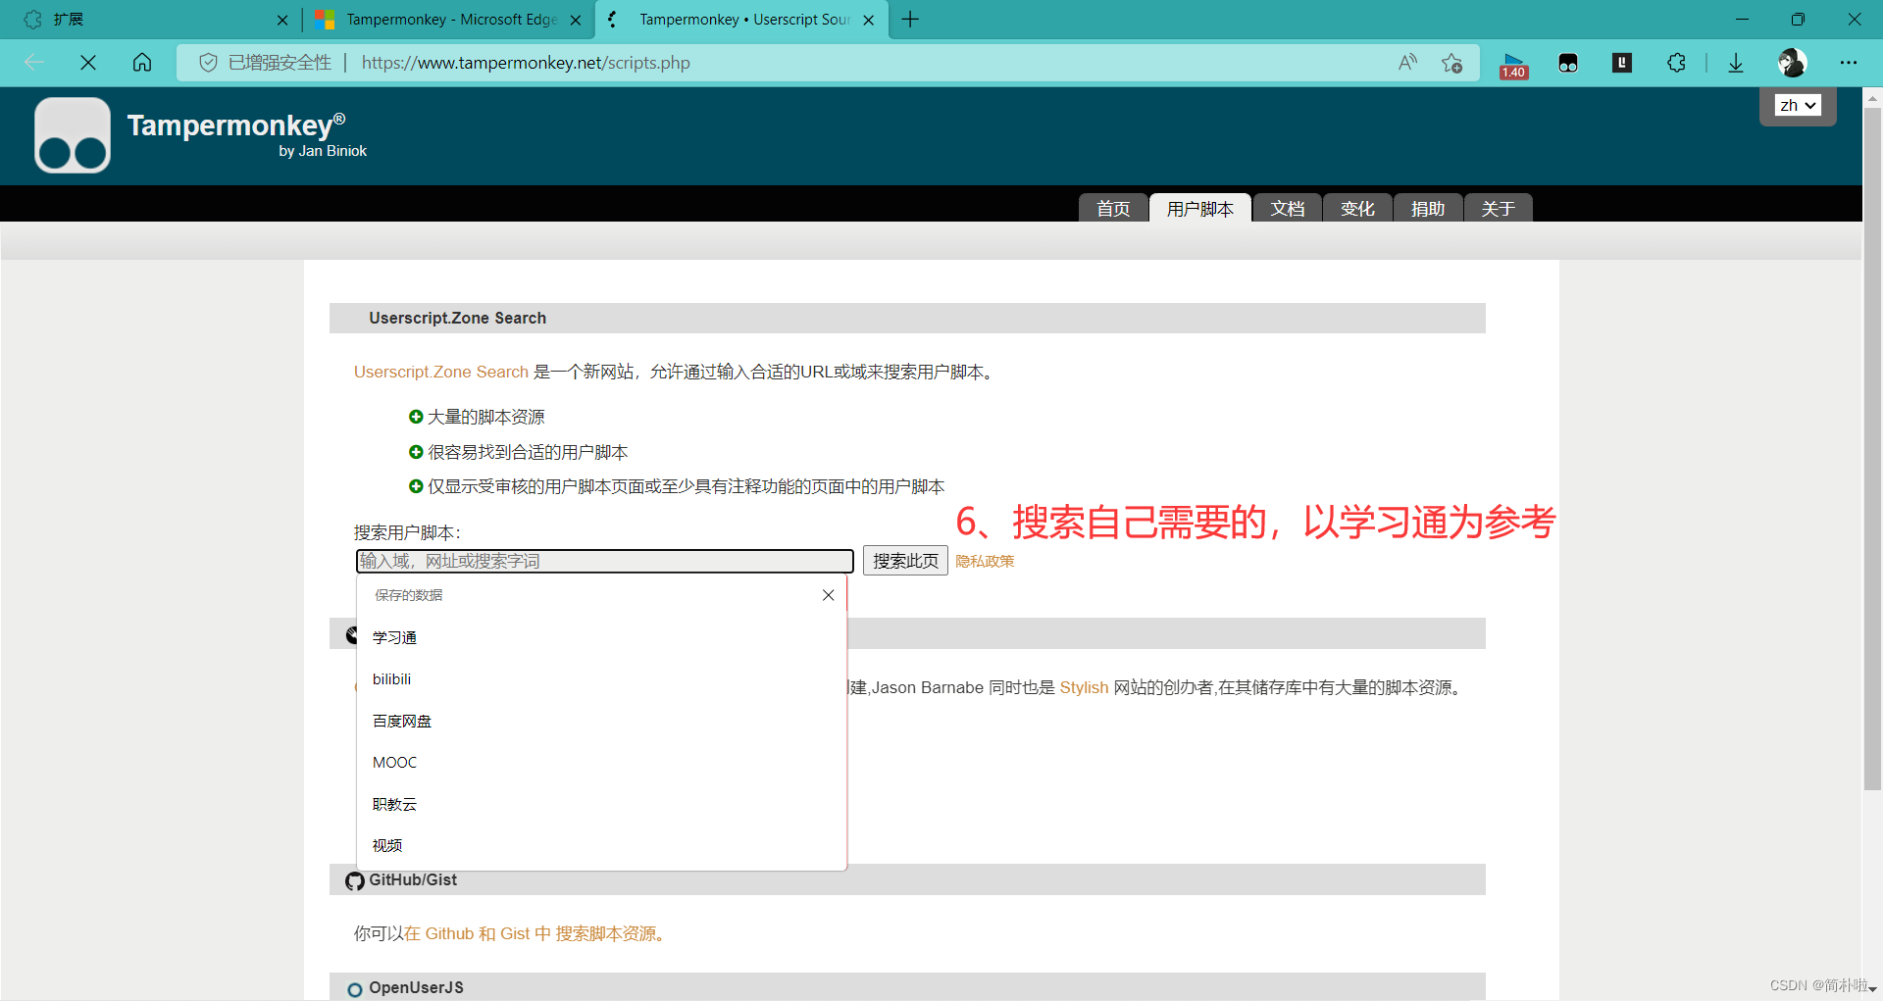Open the 关于 navigation tab
This screenshot has width=1883, height=1001.
1499,208
